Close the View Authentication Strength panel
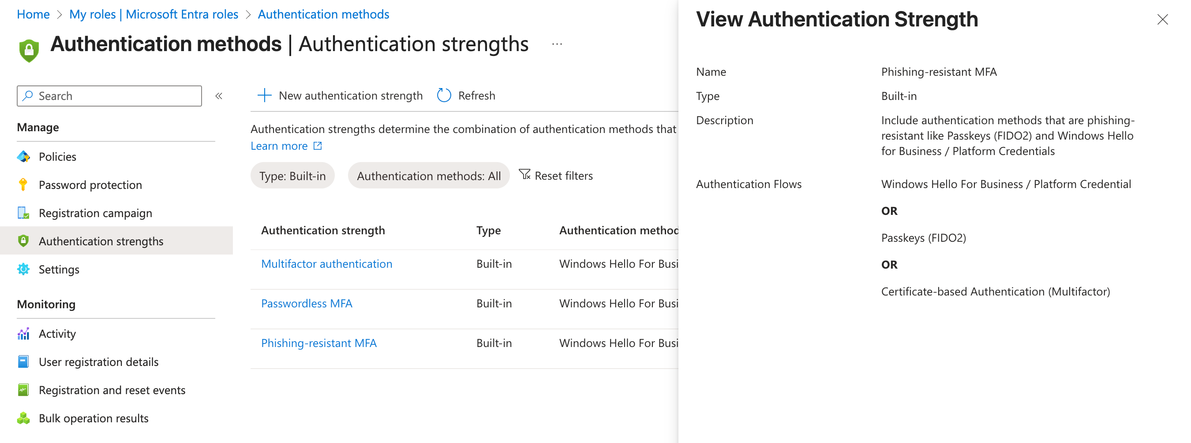 coord(1162,19)
